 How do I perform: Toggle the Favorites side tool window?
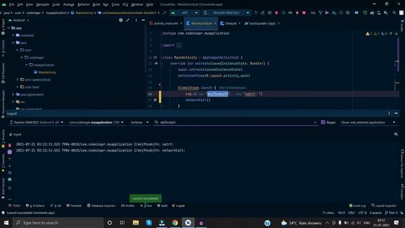click(x=3, y=163)
